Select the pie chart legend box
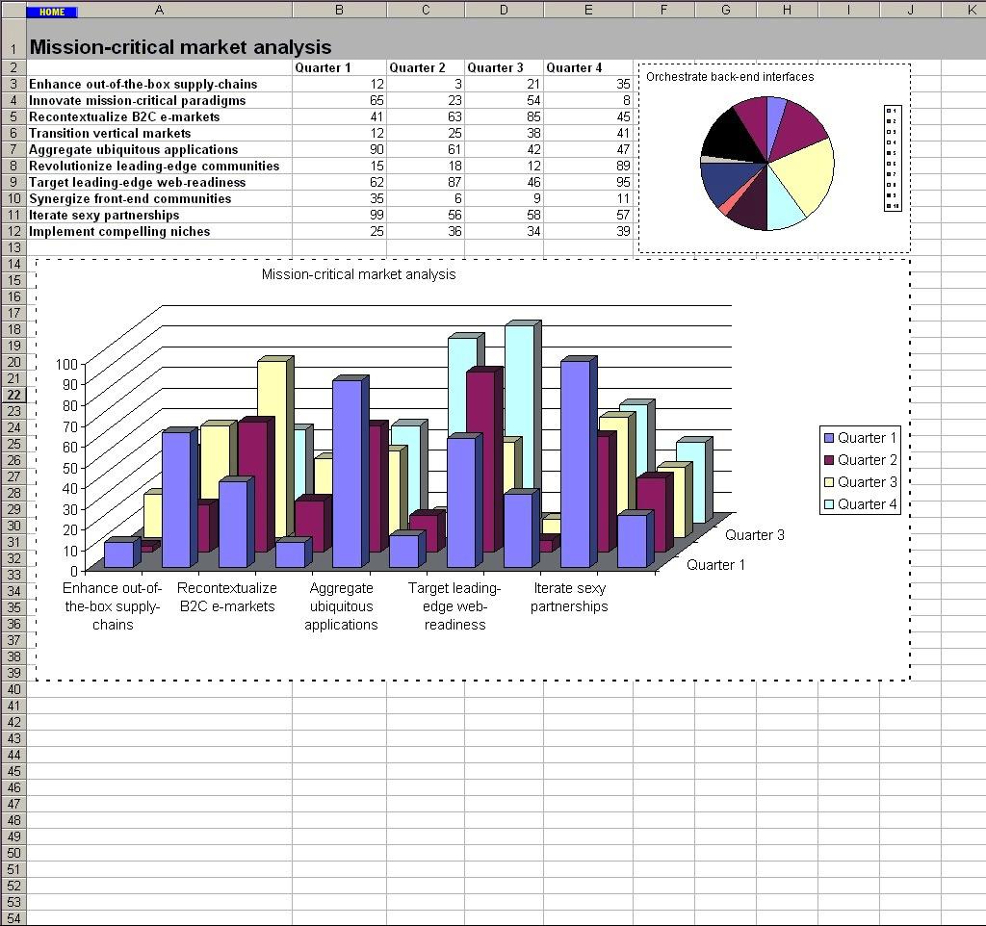Screen dimensions: 986x926 click(893, 159)
